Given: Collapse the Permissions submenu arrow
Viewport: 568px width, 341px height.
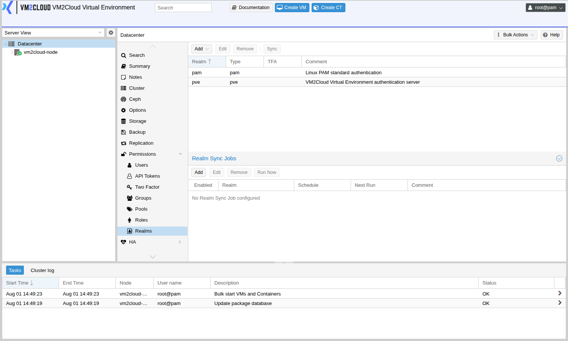Looking at the screenshot, I should [x=181, y=154].
